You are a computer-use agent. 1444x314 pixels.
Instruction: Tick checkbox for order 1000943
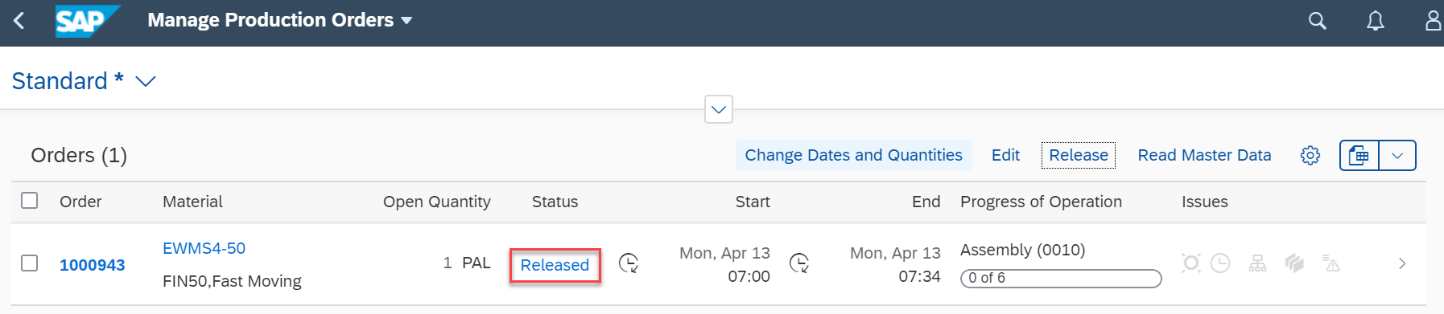30,263
